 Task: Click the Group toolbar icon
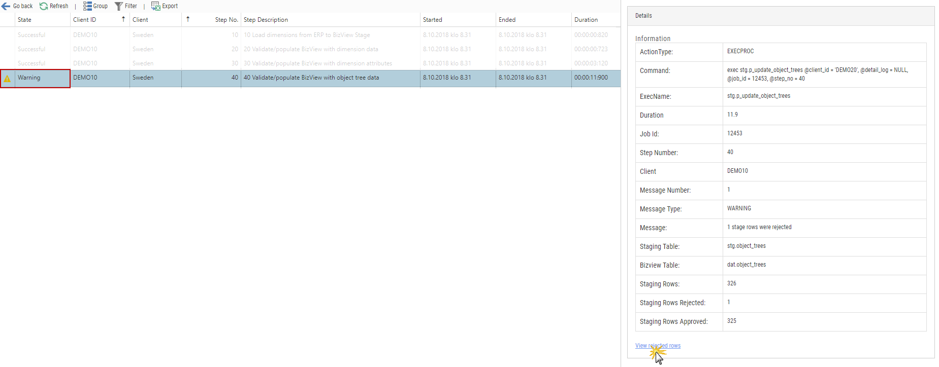[x=87, y=6]
